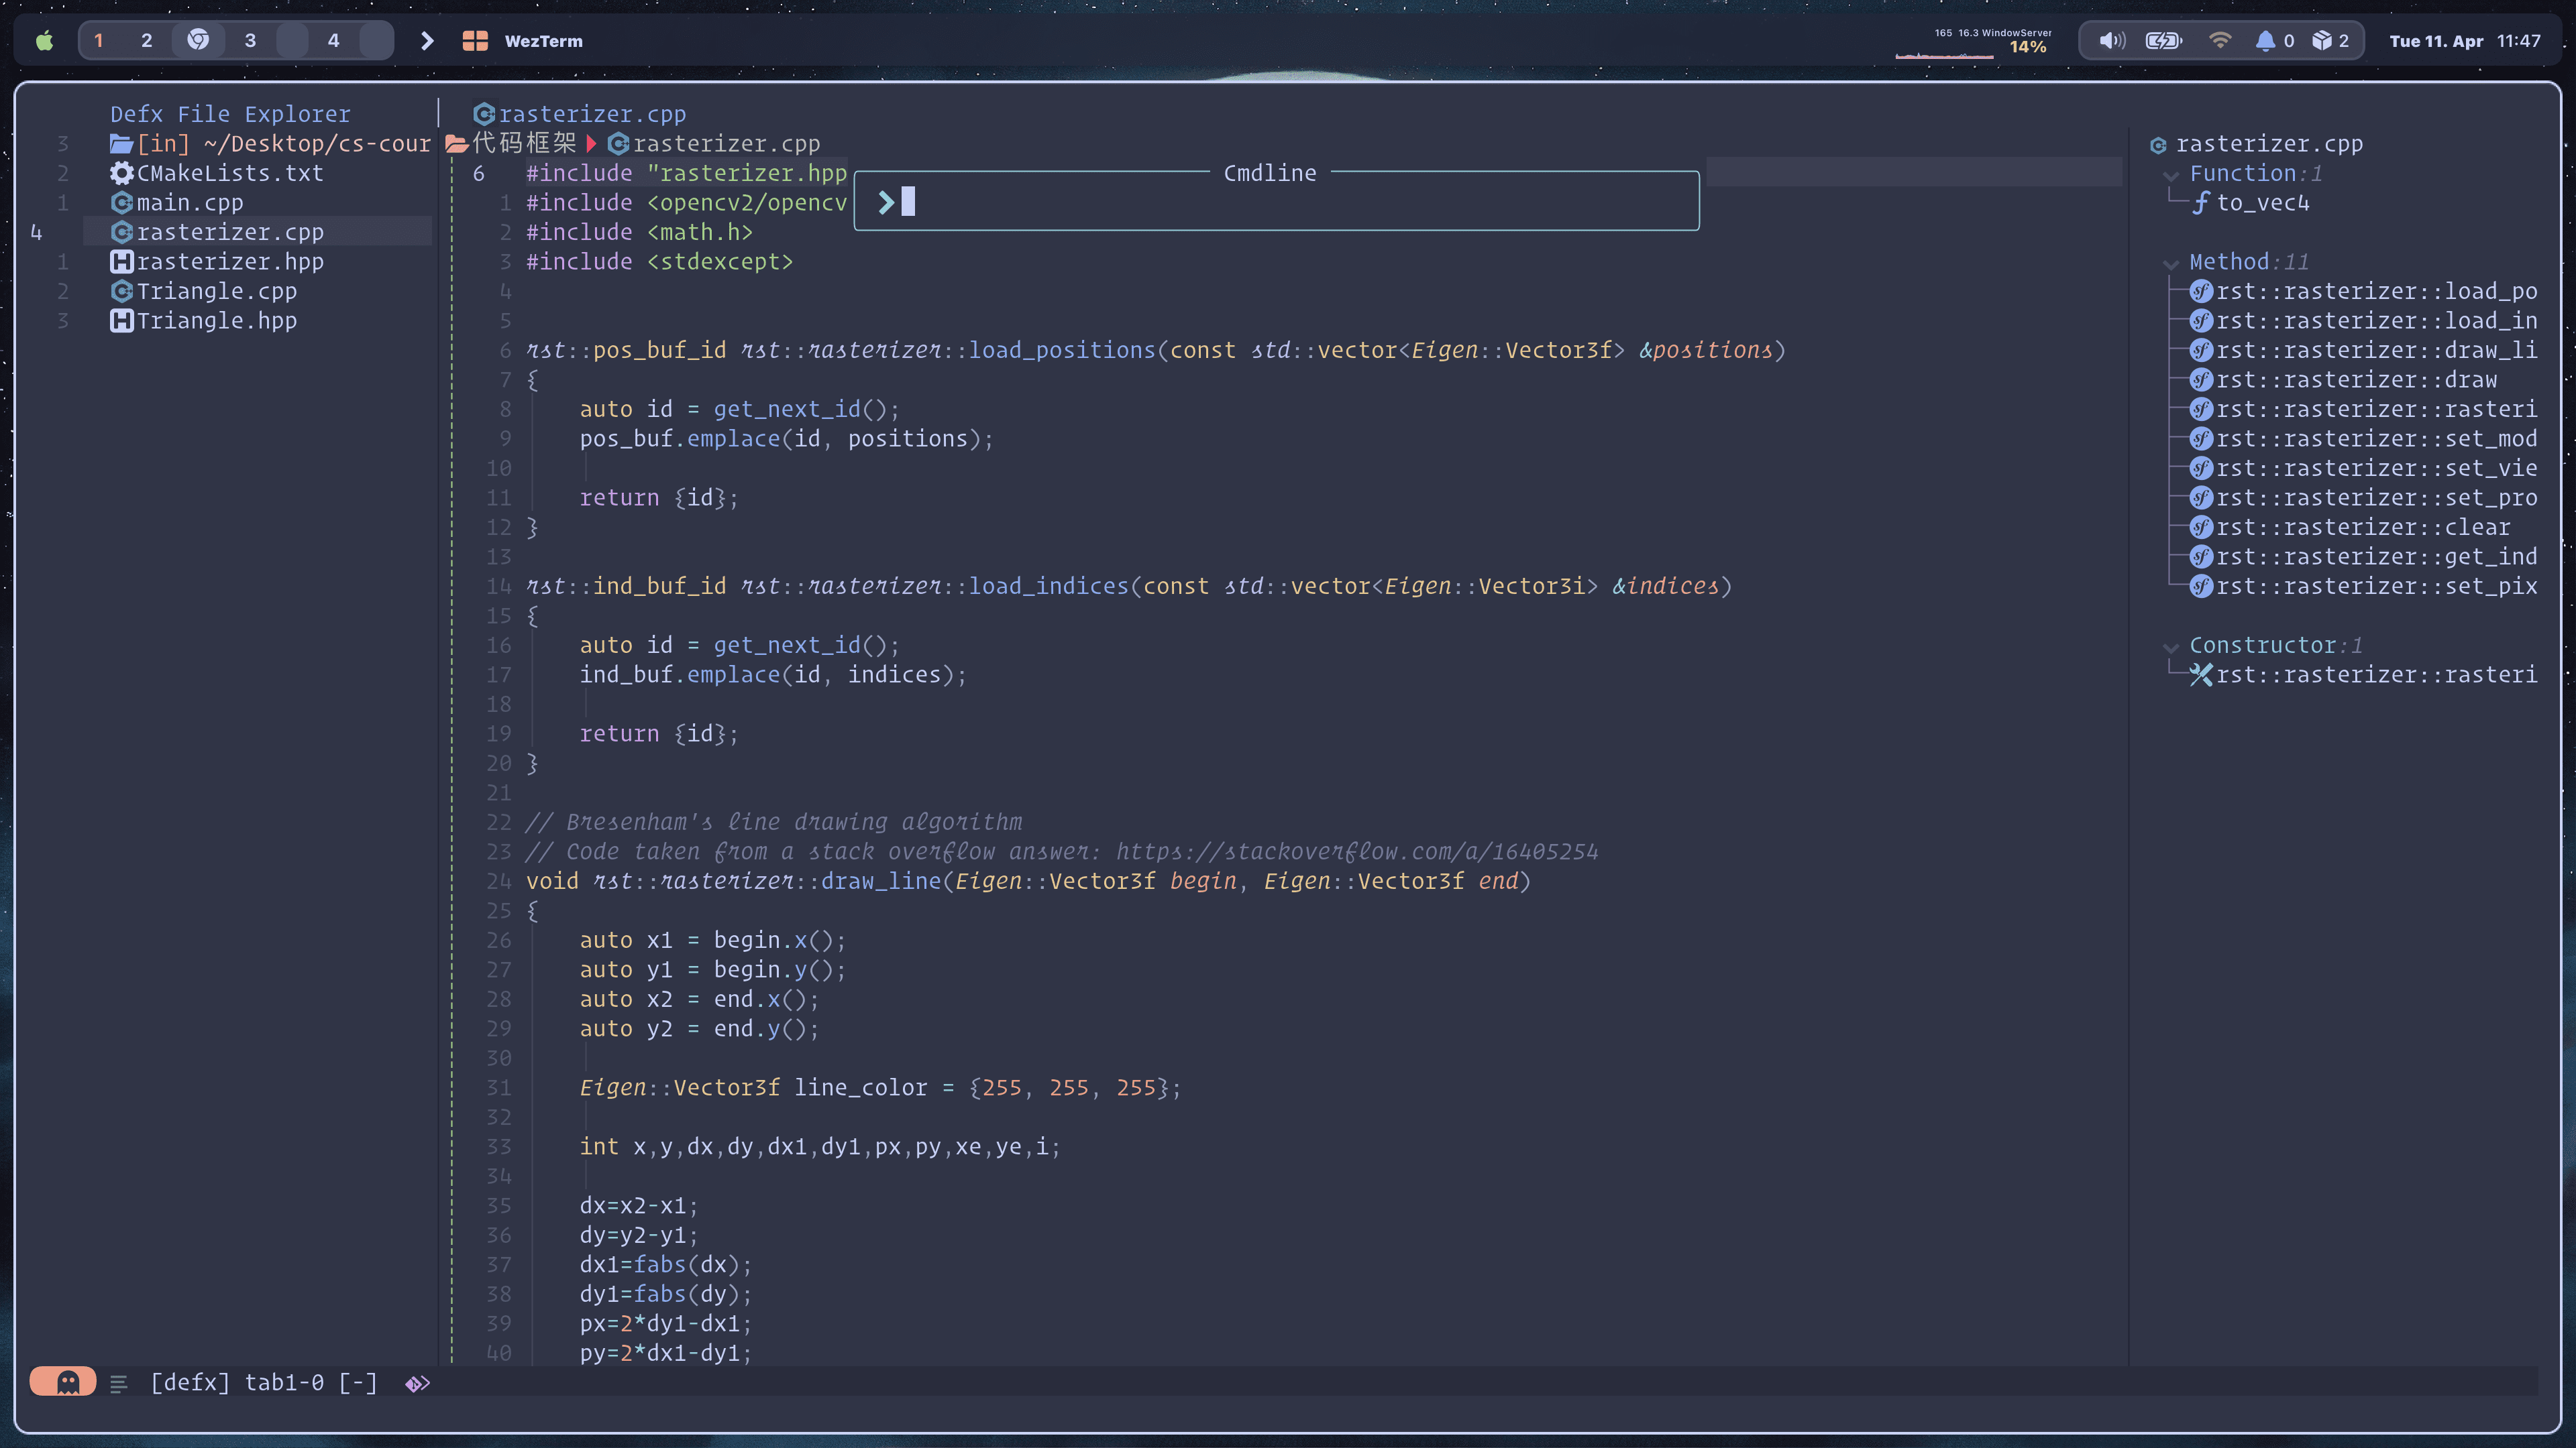The height and width of the screenshot is (1448, 2576).
Task: Click the Apple logo menu icon
Action: coord(44,41)
